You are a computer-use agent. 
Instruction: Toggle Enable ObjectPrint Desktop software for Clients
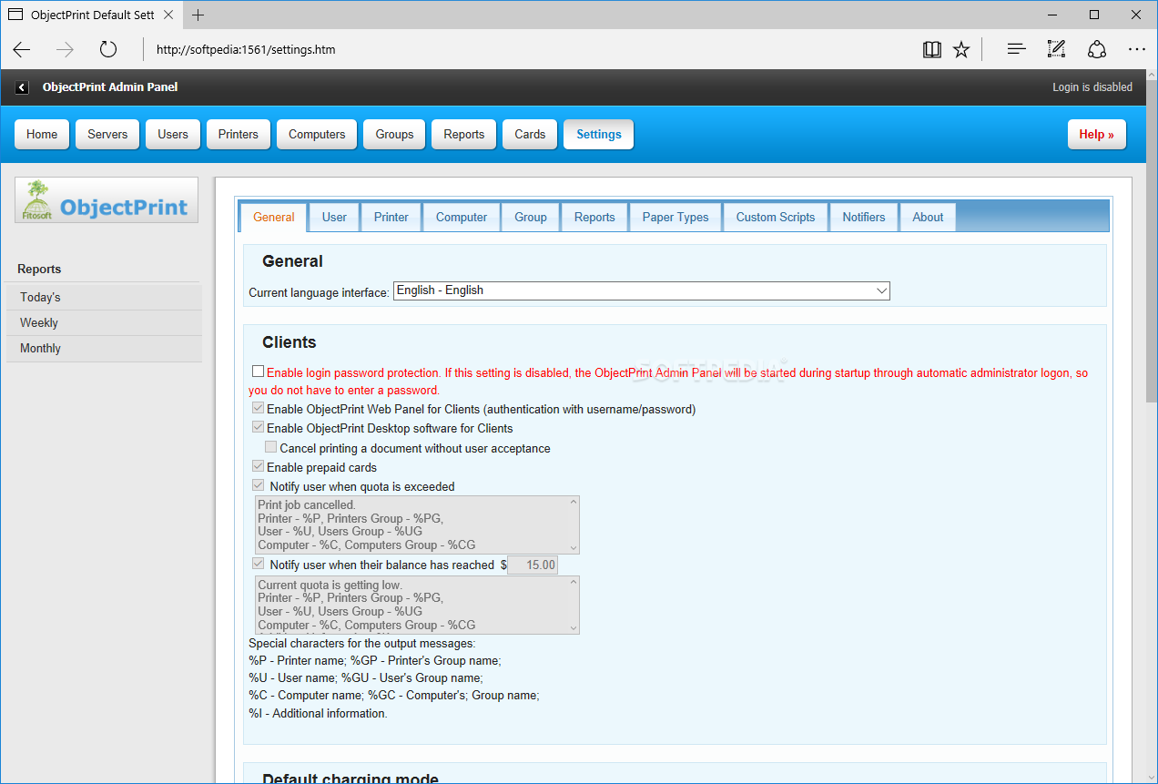(259, 427)
